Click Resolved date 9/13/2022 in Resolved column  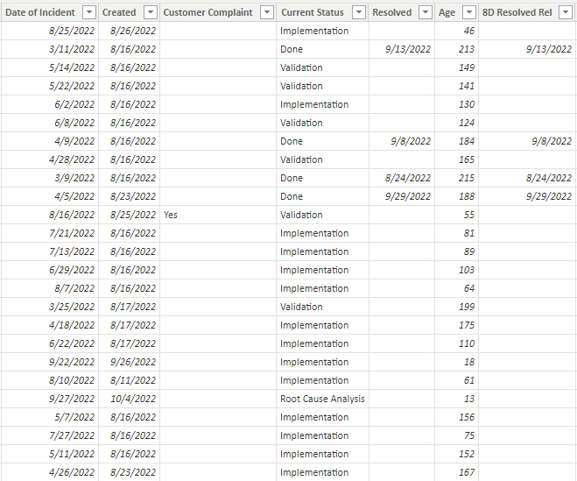[402, 49]
